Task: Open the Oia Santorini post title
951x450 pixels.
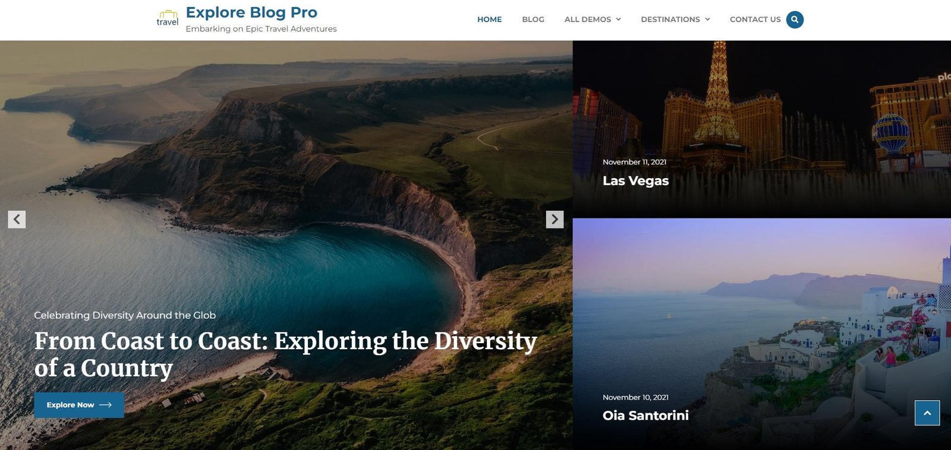Action: click(x=645, y=416)
